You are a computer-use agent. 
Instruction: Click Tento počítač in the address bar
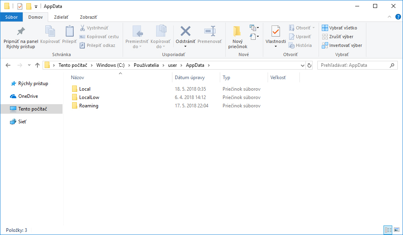[x=73, y=65]
